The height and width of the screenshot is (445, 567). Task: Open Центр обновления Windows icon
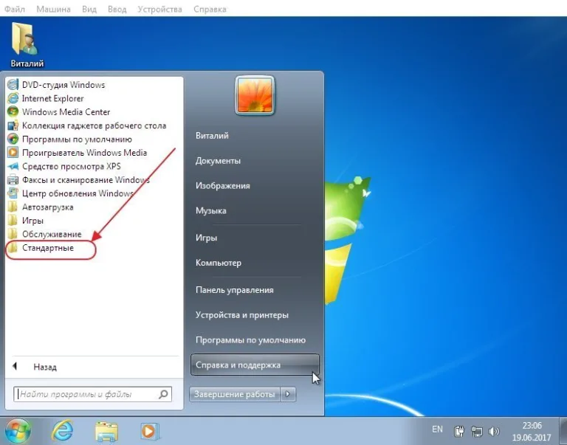pos(13,193)
